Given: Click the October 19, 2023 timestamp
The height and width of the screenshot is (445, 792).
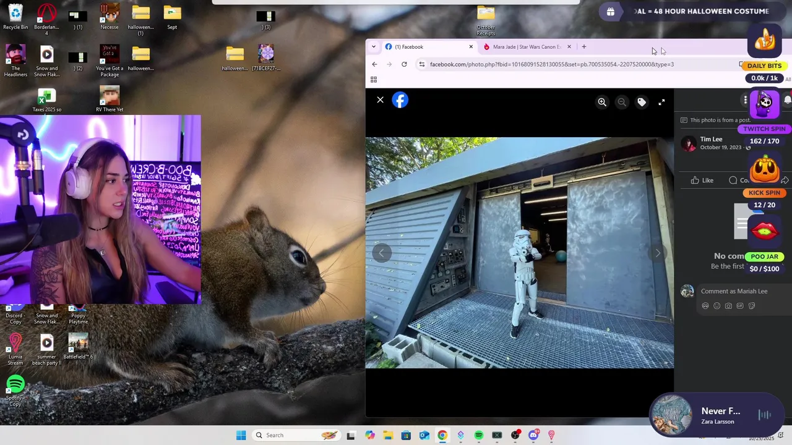Looking at the screenshot, I should coord(720,148).
